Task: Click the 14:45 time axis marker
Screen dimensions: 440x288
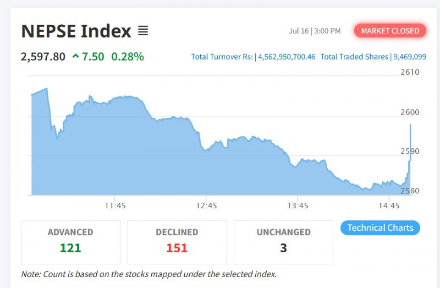Action: click(x=389, y=206)
